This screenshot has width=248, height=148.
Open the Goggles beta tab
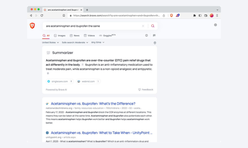click(x=108, y=35)
